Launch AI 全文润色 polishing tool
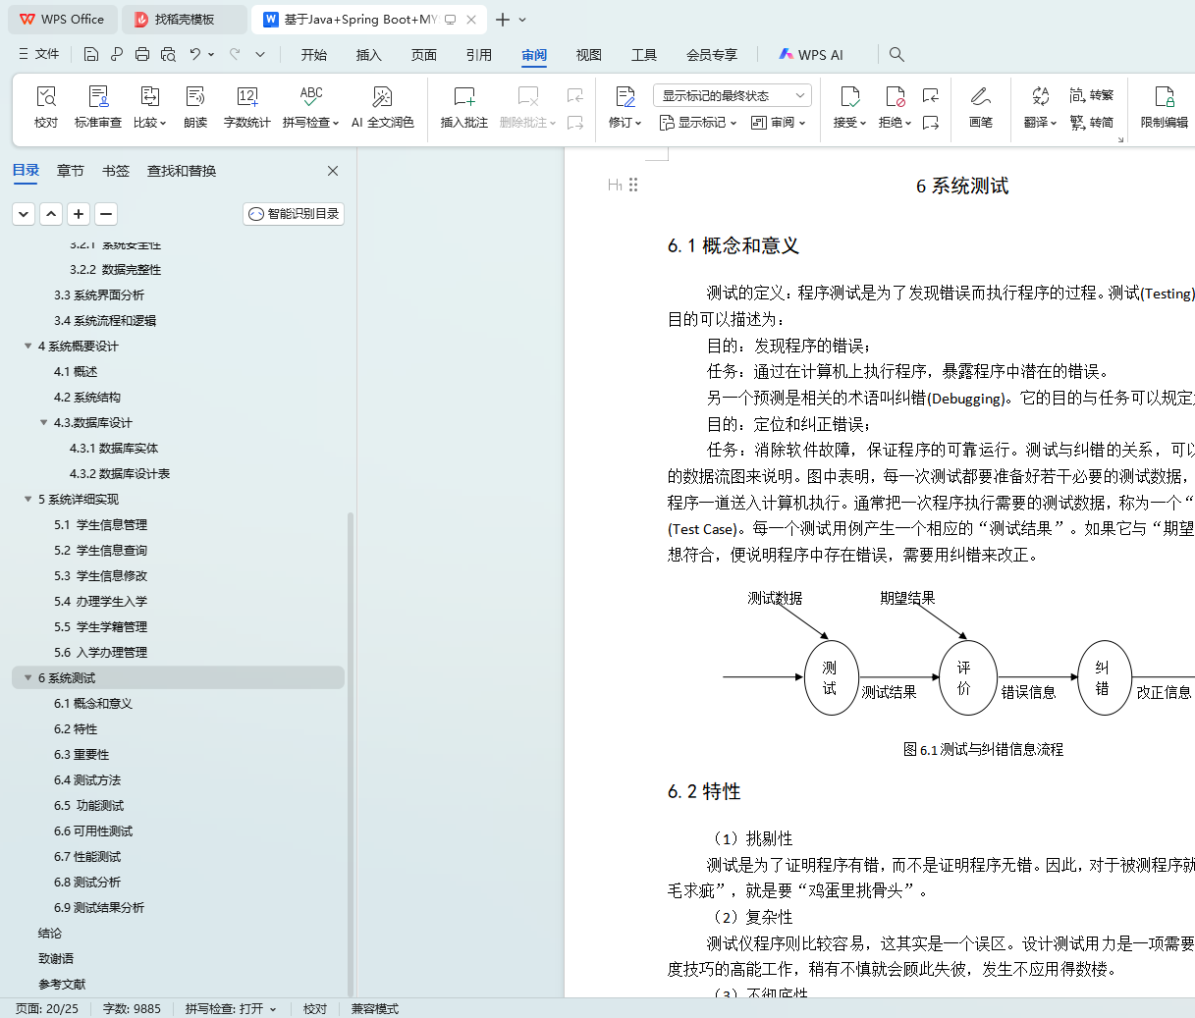 pos(382,96)
